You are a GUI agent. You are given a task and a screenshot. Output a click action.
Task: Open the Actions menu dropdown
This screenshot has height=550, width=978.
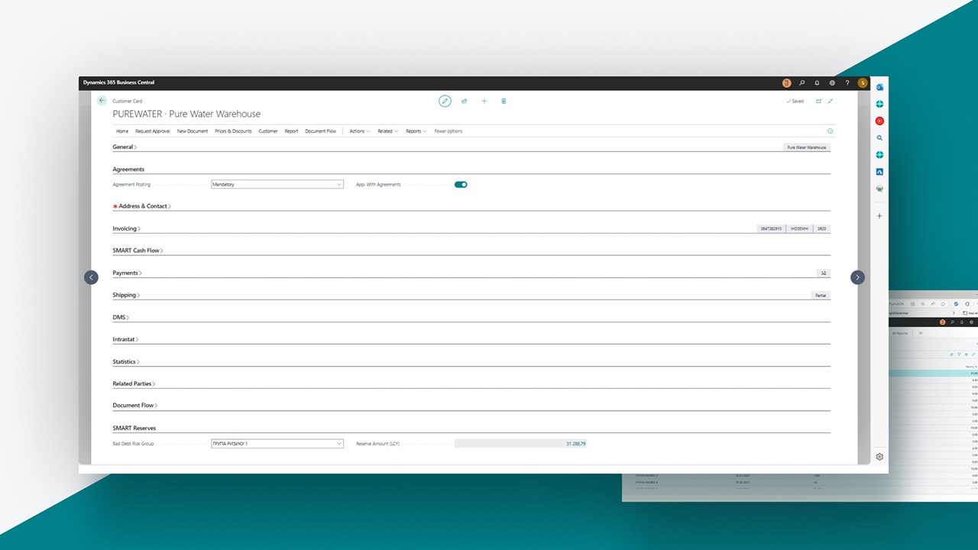360,131
